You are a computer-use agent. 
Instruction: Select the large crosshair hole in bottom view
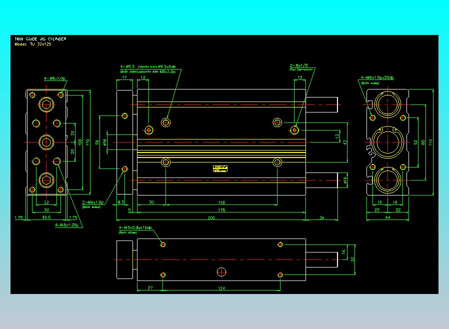(221, 271)
